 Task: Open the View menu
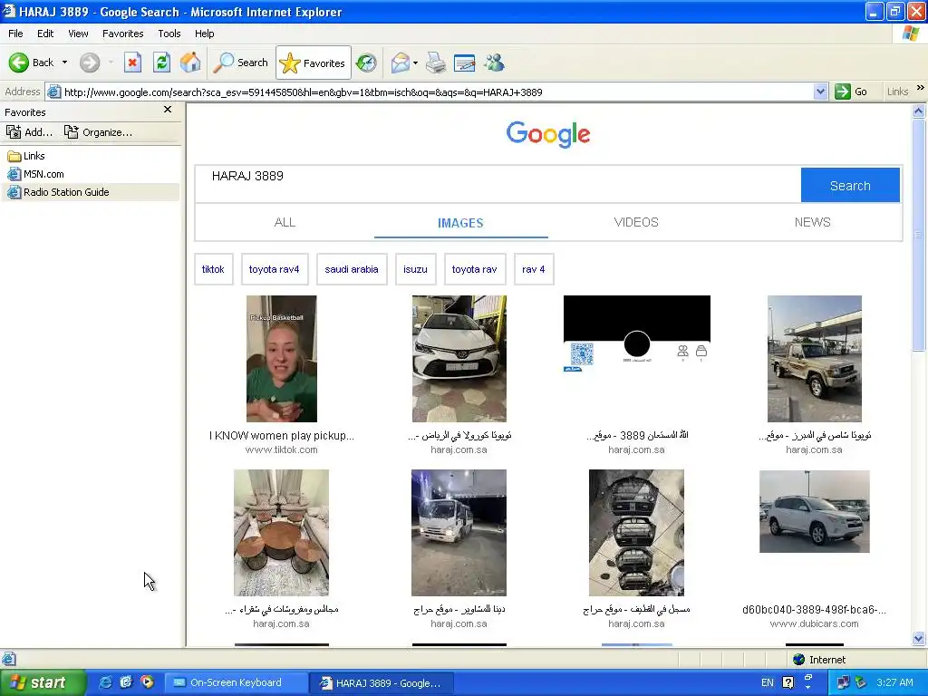(78, 34)
